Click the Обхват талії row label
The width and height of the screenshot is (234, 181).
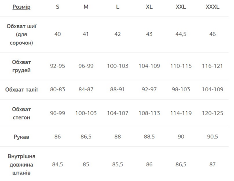pyautogui.click(x=21, y=90)
